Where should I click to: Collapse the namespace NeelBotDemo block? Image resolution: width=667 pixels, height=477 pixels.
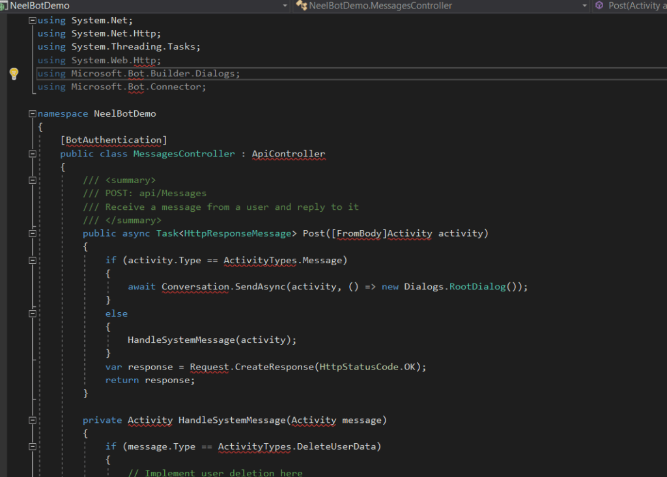pyautogui.click(x=33, y=113)
